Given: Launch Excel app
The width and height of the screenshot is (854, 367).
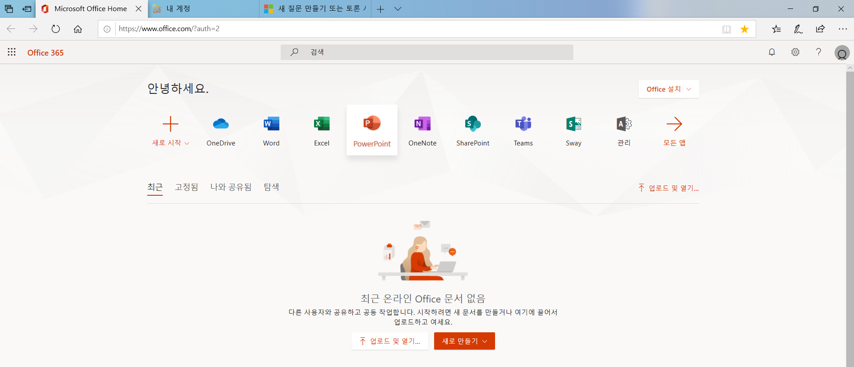Looking at the screenshot, I should click(322, 130).
